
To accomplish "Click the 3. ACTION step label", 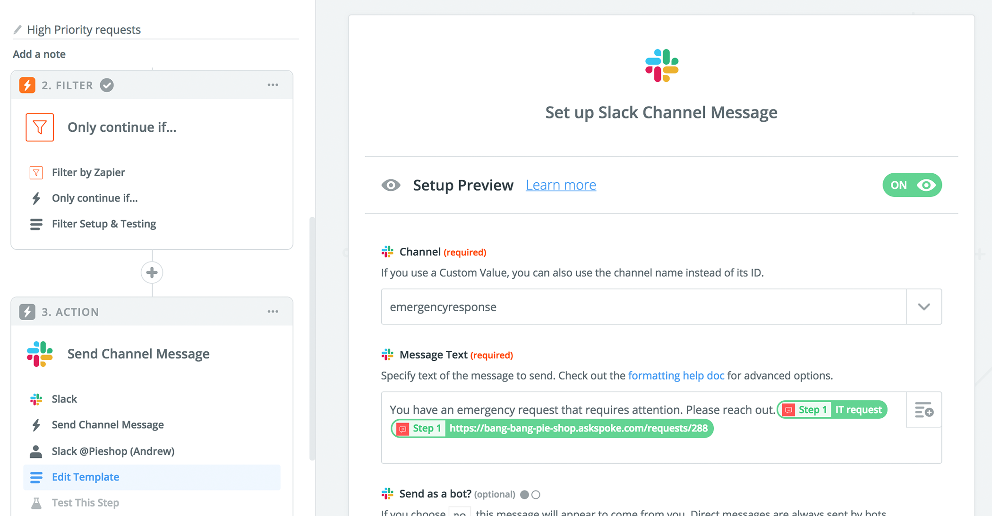I will pos(70,312).
